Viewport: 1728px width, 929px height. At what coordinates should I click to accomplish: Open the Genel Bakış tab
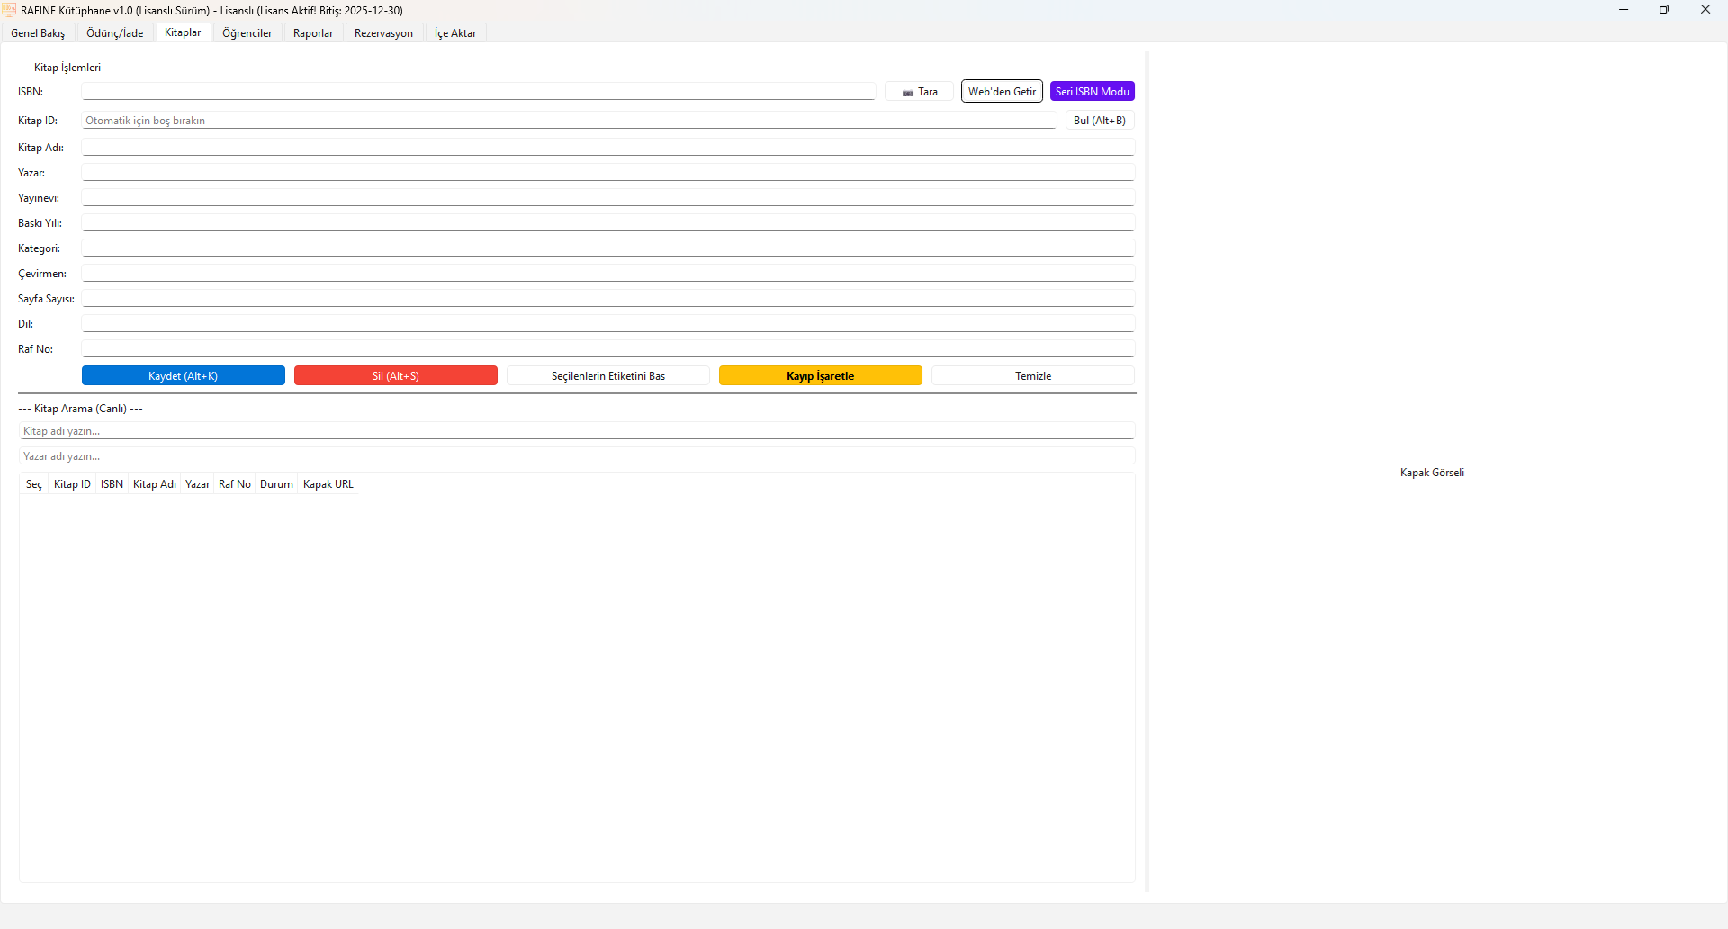(x=38, y=33)
